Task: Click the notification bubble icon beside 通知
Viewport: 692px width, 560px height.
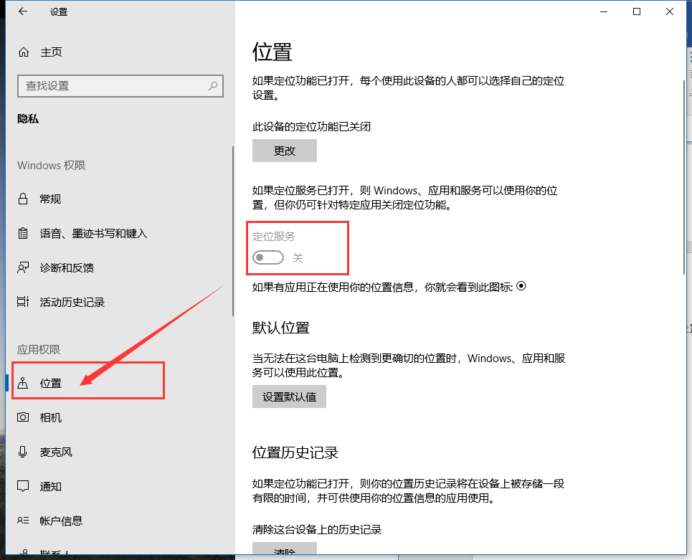Action: (x=23, y=486)
